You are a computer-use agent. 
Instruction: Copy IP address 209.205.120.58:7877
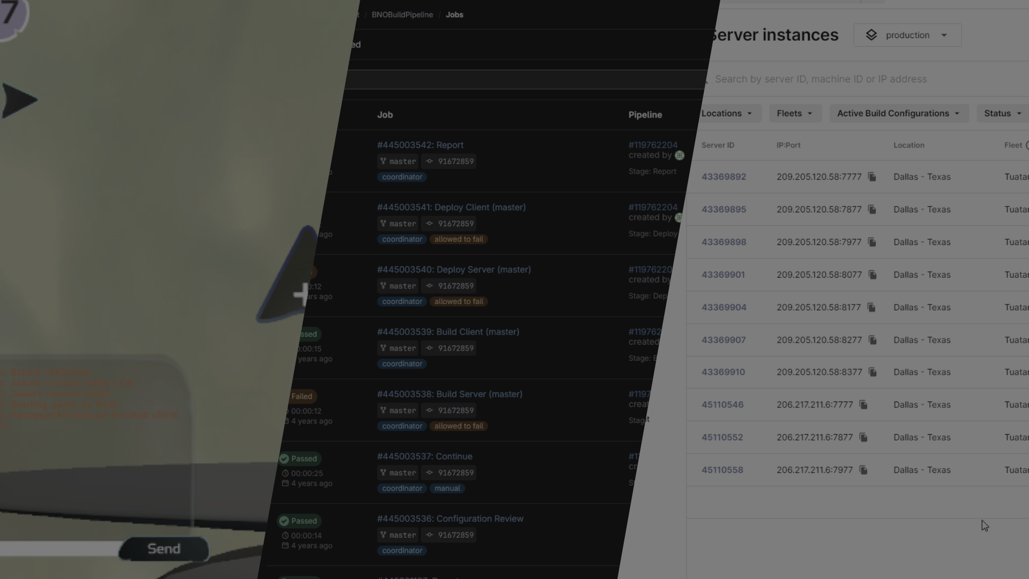coord(872,210)
